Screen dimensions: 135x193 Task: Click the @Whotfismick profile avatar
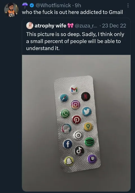pyautogui.click(x=11, y=10)
